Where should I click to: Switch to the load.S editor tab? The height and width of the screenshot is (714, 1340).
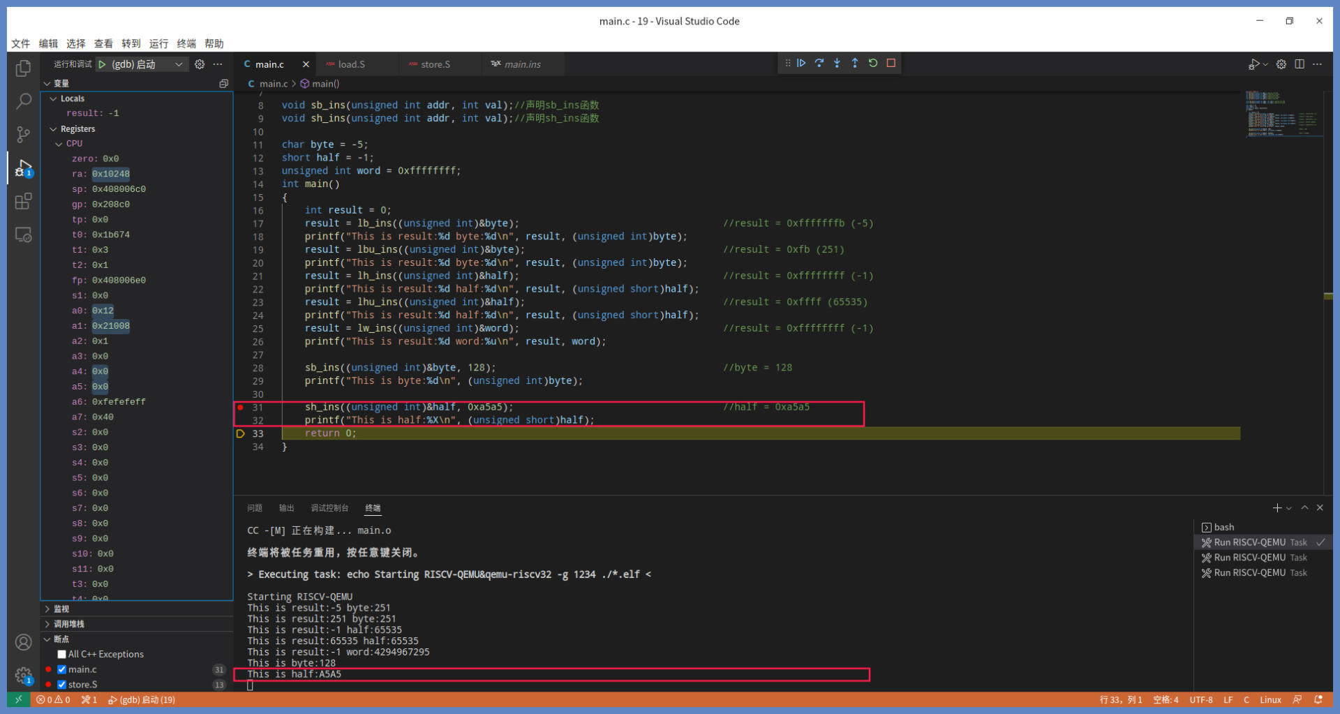point(352,64)
